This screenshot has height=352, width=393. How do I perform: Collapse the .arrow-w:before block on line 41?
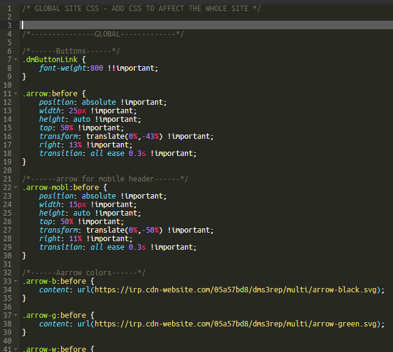16,349
